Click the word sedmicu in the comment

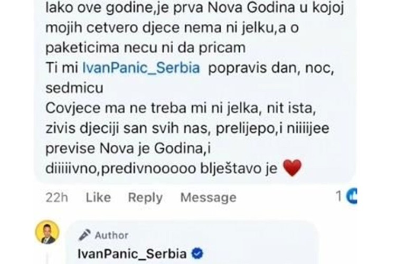(x=74, y=88)
